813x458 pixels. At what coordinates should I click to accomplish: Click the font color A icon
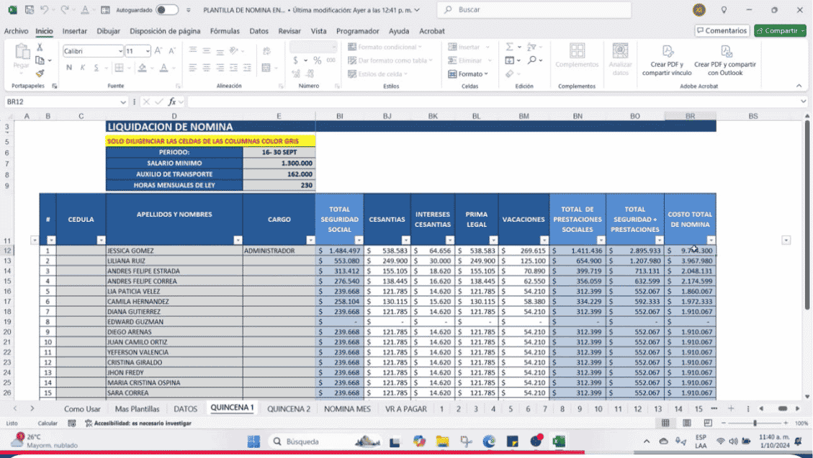pyautogui.click(x=164, y=68)
